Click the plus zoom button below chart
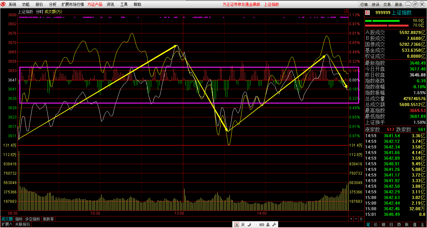Viewport: 427px width, 228px height. pyautogui.click(x=351, y=219)
